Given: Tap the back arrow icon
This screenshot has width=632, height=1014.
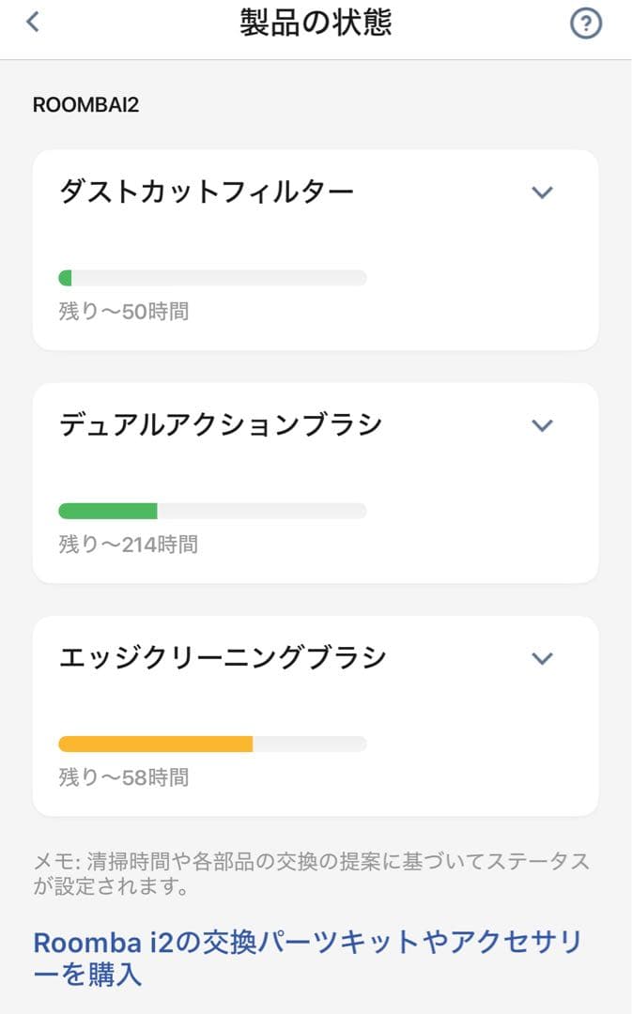Looking at the screenshot, I should (x=34, y=23).
